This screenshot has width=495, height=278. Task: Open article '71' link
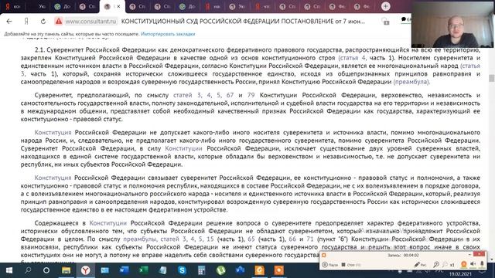click(310, 239)
